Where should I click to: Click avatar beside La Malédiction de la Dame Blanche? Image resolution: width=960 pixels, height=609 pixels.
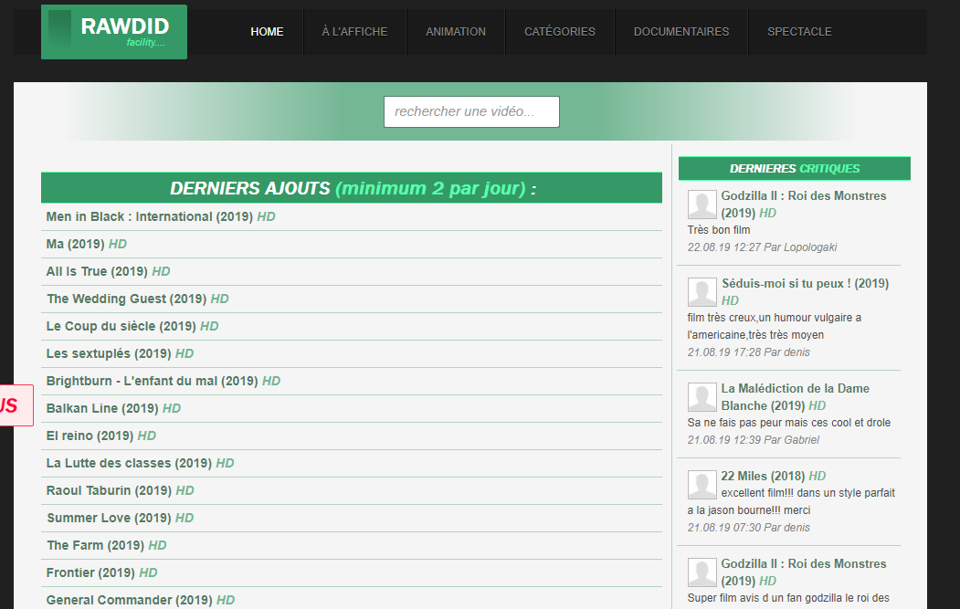click(702, 397)
